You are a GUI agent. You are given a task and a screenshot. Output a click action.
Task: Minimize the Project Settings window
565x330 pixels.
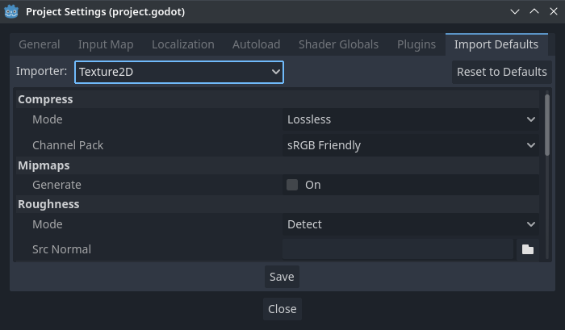point(516,12)
